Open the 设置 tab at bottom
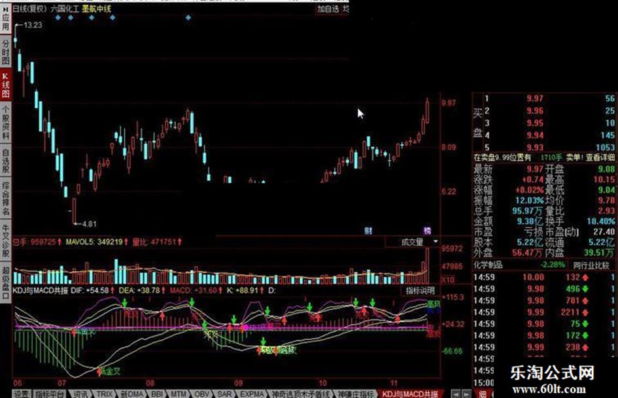Viewport: 618px width, 398px height. (x=22, y=393)
